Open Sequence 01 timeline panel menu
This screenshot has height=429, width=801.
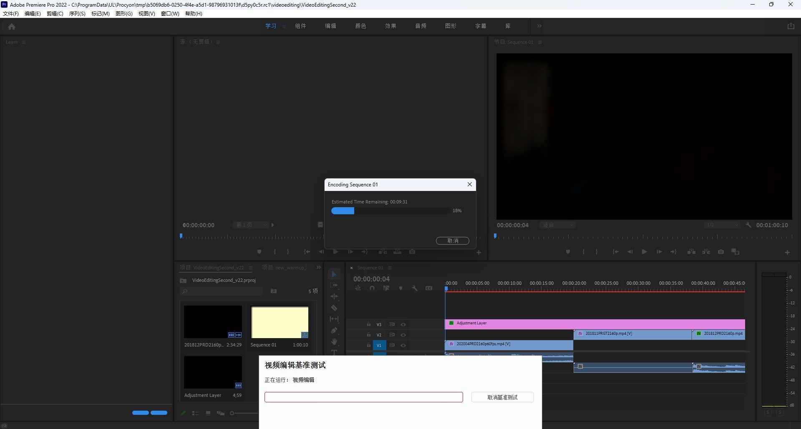pos(390,268)
